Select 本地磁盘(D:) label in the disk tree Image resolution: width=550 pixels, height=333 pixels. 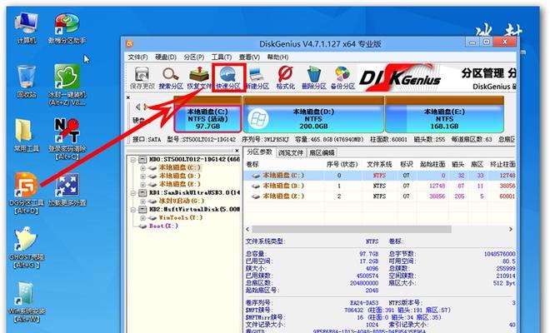click(180, 176)
